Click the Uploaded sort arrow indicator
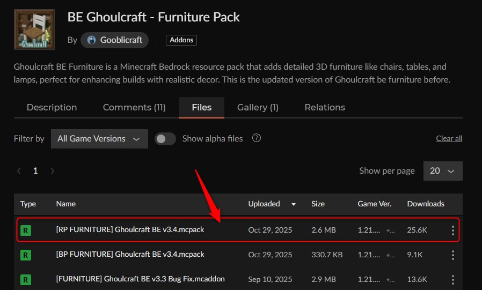This screenshot has width=482, height=290. click(x=294, y=204)
